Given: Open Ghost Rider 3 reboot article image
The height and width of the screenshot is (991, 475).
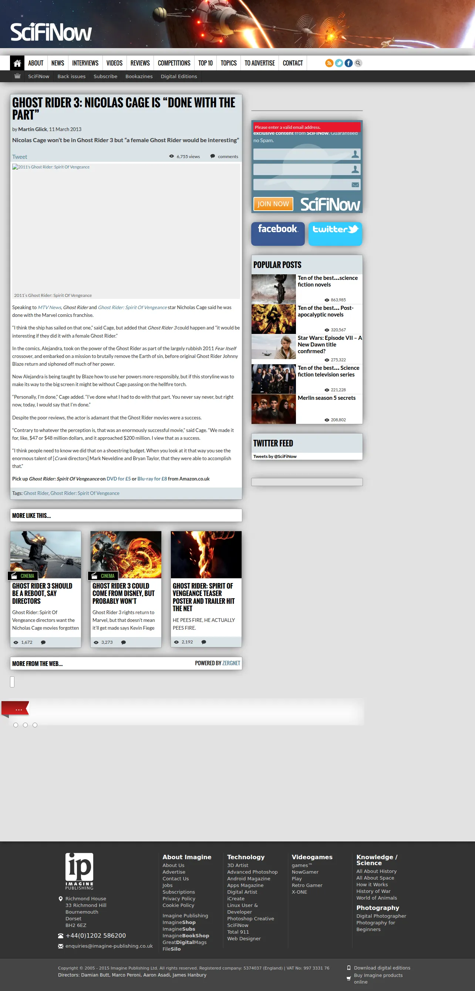Looking at the screenshot, I should [x=46, y=554].
